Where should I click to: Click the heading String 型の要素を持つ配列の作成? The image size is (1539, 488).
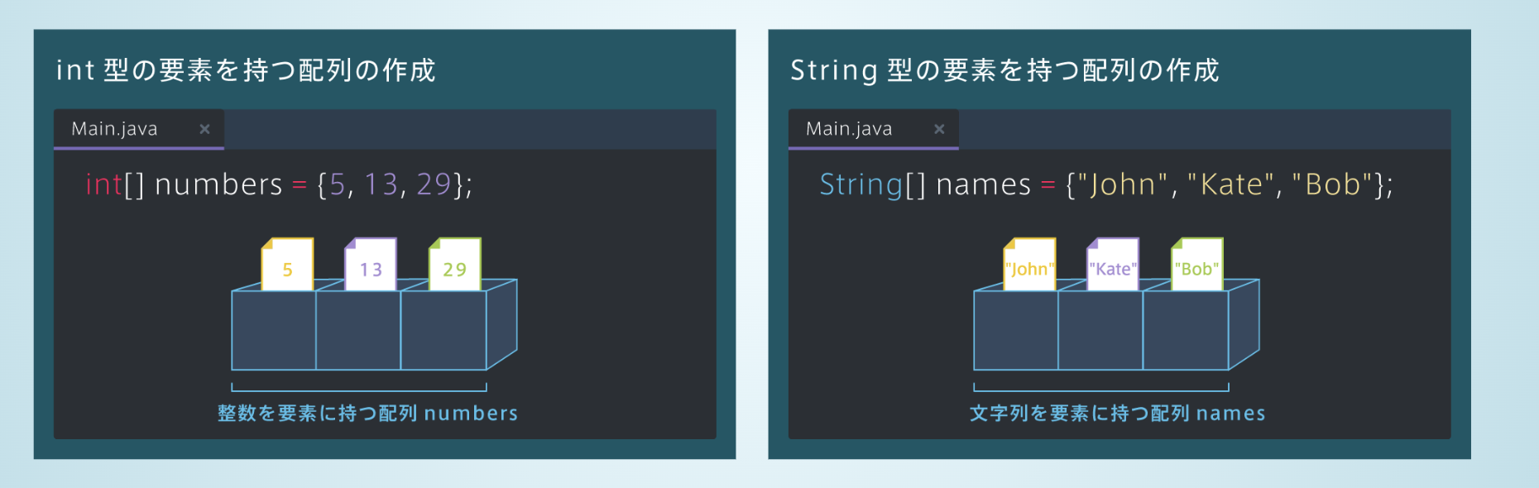pyautogui.click(x=1004, y=70)
